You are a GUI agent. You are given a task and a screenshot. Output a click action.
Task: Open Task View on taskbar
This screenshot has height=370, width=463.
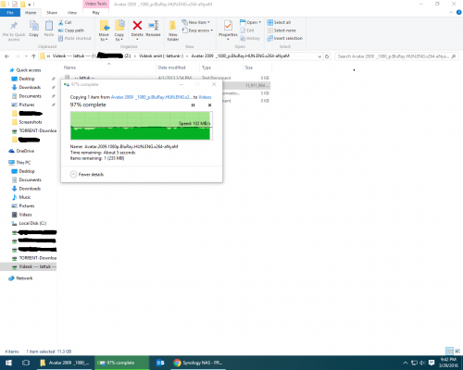point(26,363)
